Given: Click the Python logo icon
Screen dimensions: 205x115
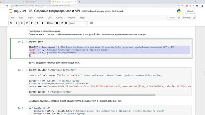Looking at the screenshot, I should (x=179, y=11).
